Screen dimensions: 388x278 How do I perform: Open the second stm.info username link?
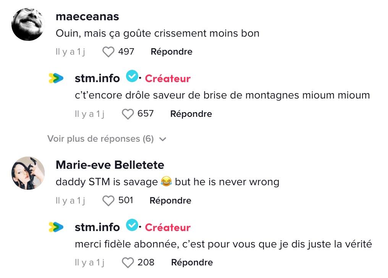[97, 227]
